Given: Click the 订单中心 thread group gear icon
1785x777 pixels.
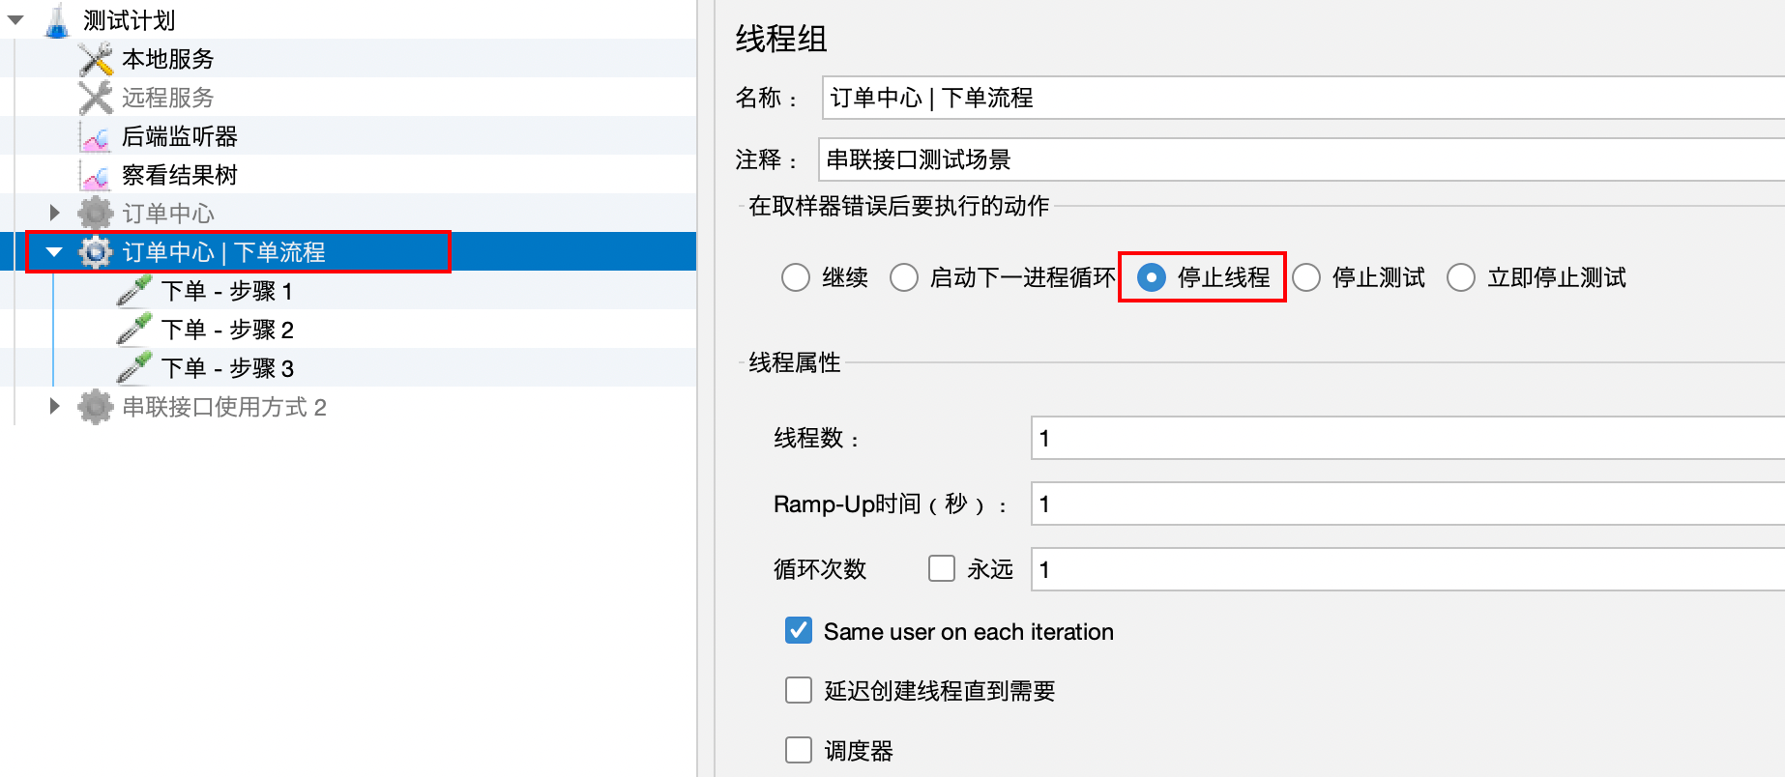Looking at the screenshot, I should pyautogui.click(x=96, y=214).
